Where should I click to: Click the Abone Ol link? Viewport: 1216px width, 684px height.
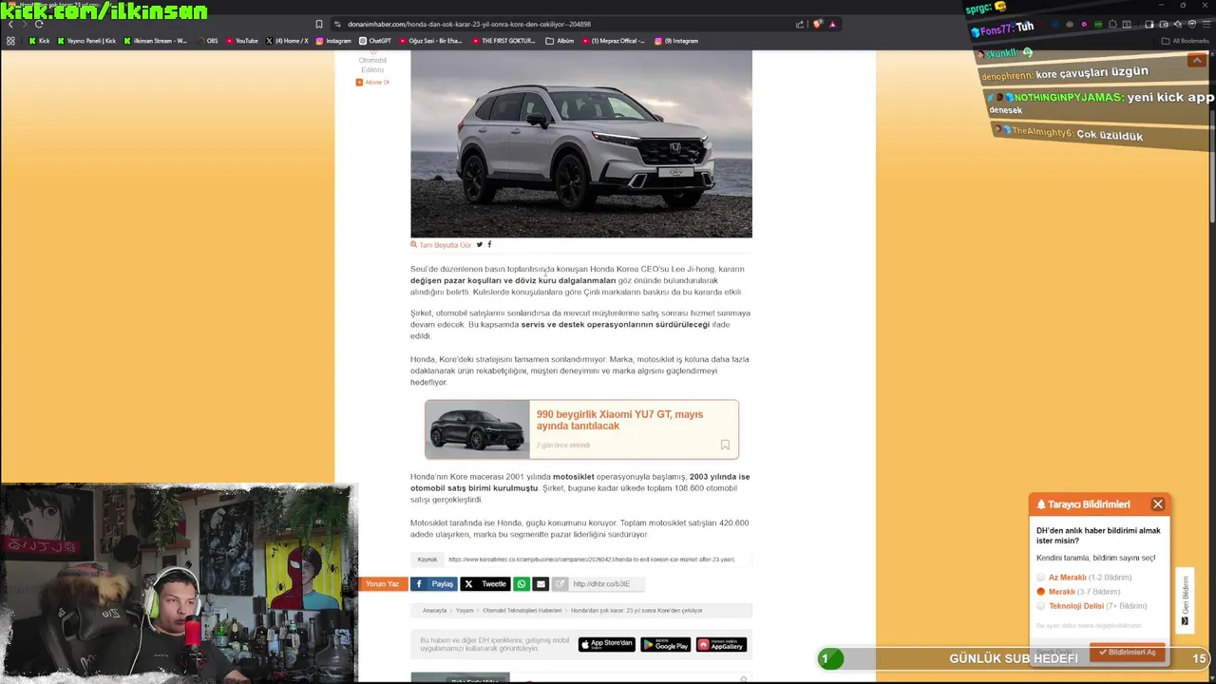click(x=372, y=83)
